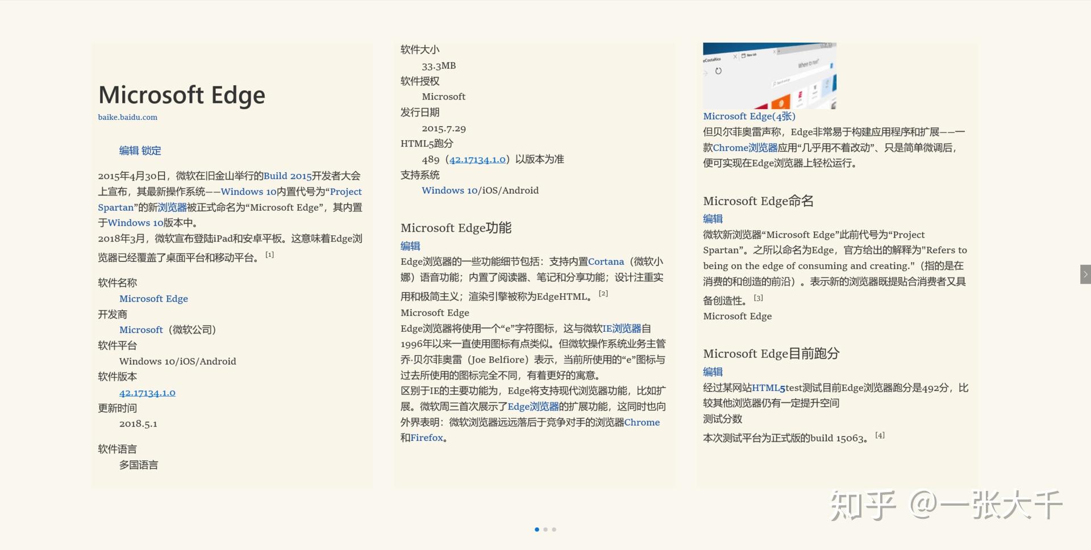Click the Microsoft Edge功能 section heading
Screen dimensions: 1091x550
click(456, 228)
